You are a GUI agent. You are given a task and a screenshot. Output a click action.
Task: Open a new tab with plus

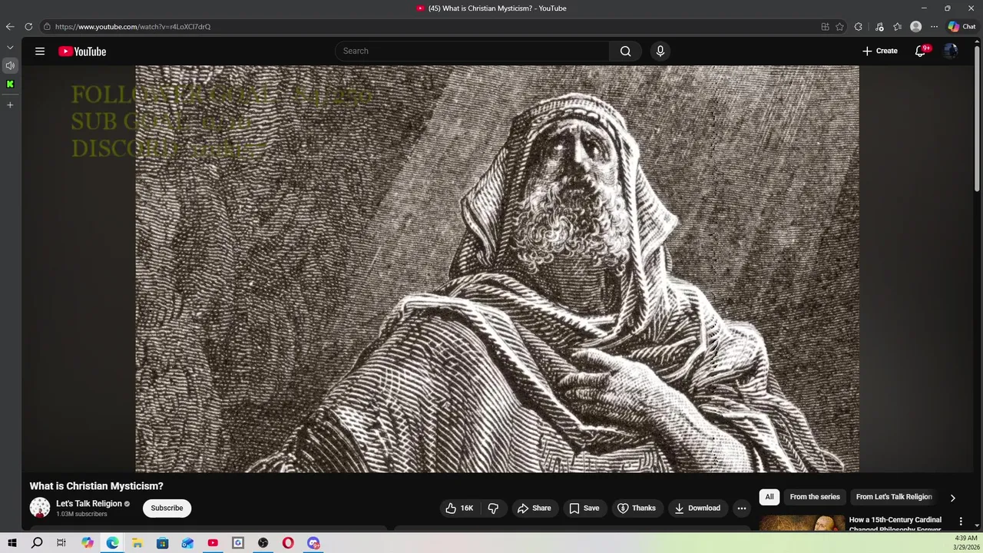tap(10, 104)
